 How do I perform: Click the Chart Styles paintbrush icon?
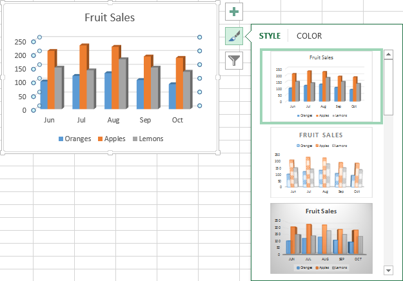233,37
